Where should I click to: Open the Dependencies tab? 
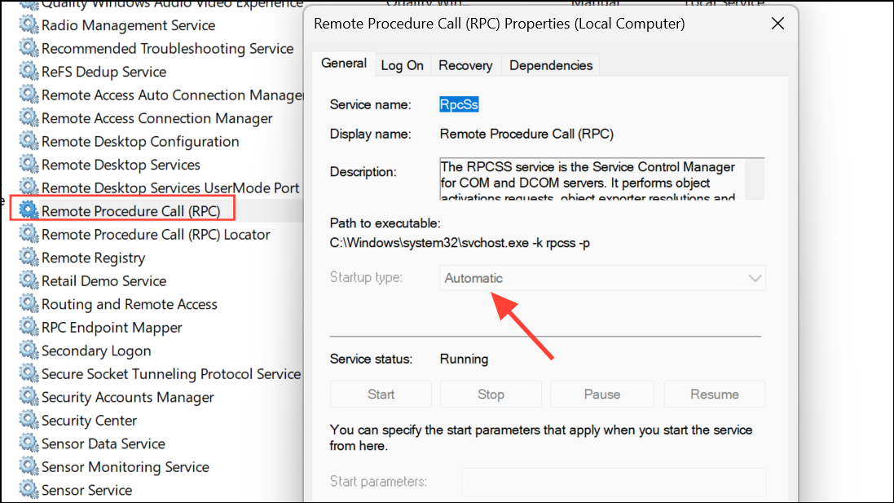(x=551, y=65)
